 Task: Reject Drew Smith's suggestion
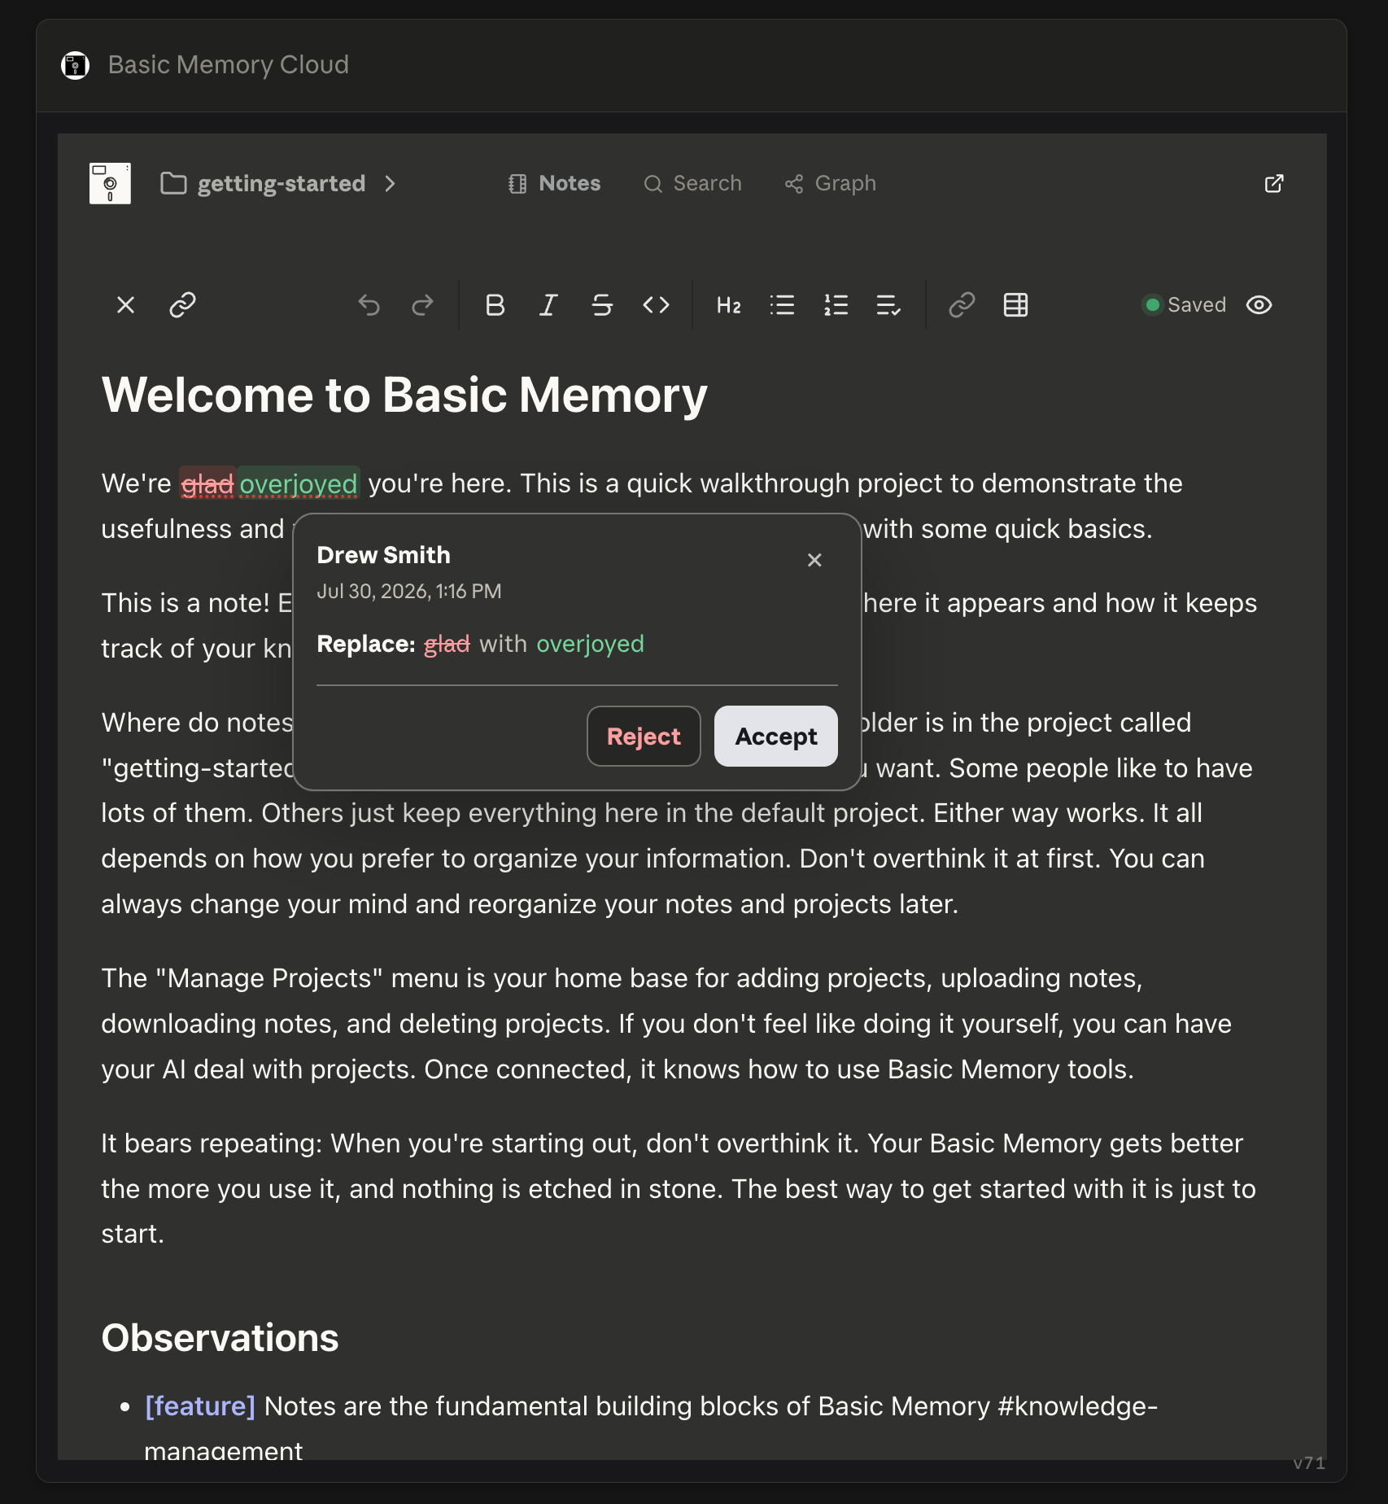tap(644, 736)
